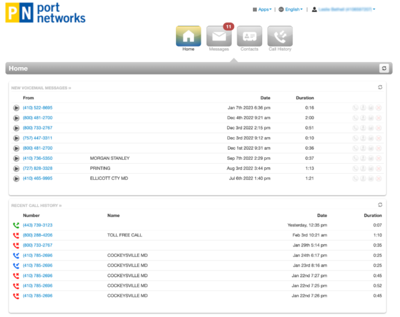Switch to the Call History tab
This screenshot has width=400, height=317.
pos(280,36)
